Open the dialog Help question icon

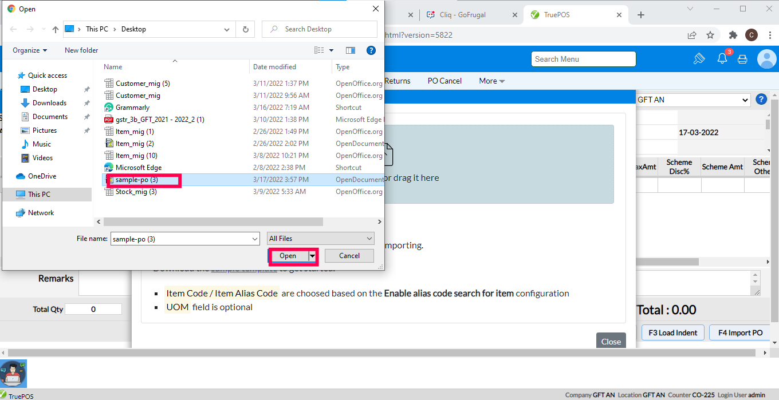tap(371, 50)
